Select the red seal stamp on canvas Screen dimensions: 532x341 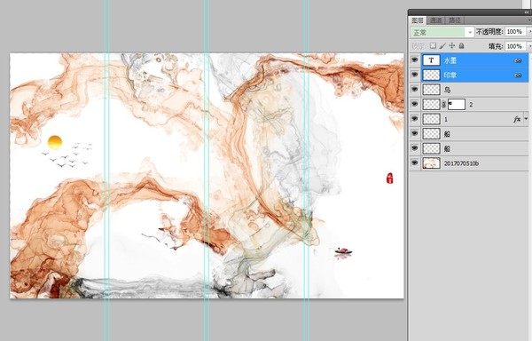click(390, 178)
